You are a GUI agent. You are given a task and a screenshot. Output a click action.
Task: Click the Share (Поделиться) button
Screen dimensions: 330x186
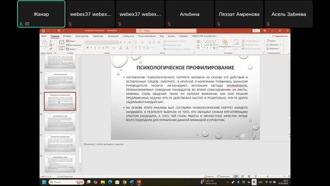(279, 36)
